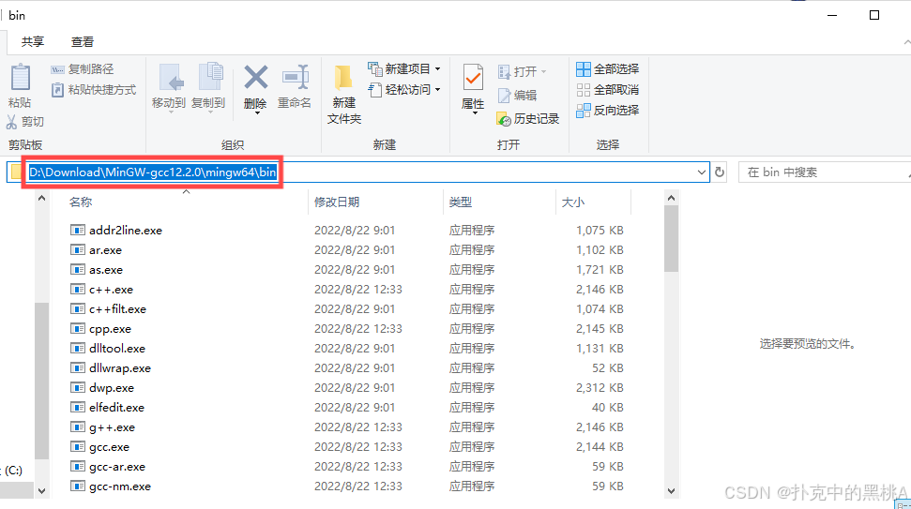Delete using the X icon
Screen dimensions: 911x509
click(x=255, y=78)
